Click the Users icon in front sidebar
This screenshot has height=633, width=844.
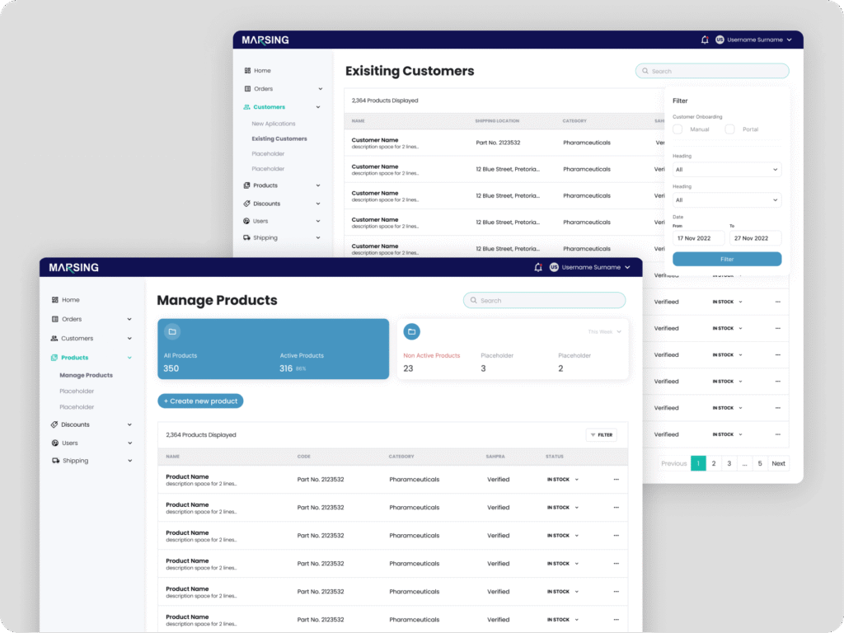[54, 443]
